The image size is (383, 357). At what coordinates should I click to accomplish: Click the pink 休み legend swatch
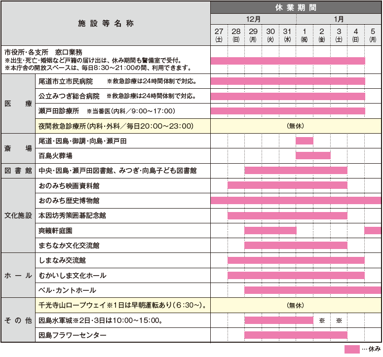coord(352,349)
